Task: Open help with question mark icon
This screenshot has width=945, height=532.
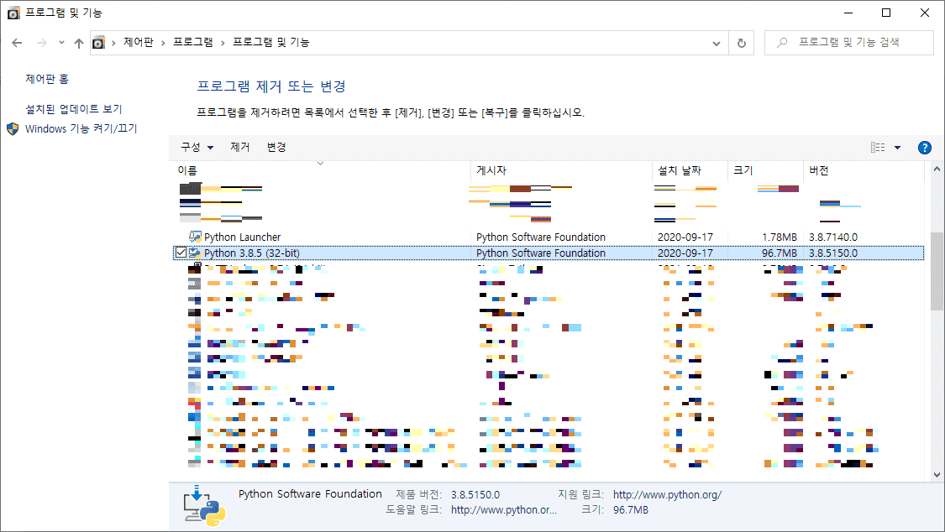Action: (925, 148)
